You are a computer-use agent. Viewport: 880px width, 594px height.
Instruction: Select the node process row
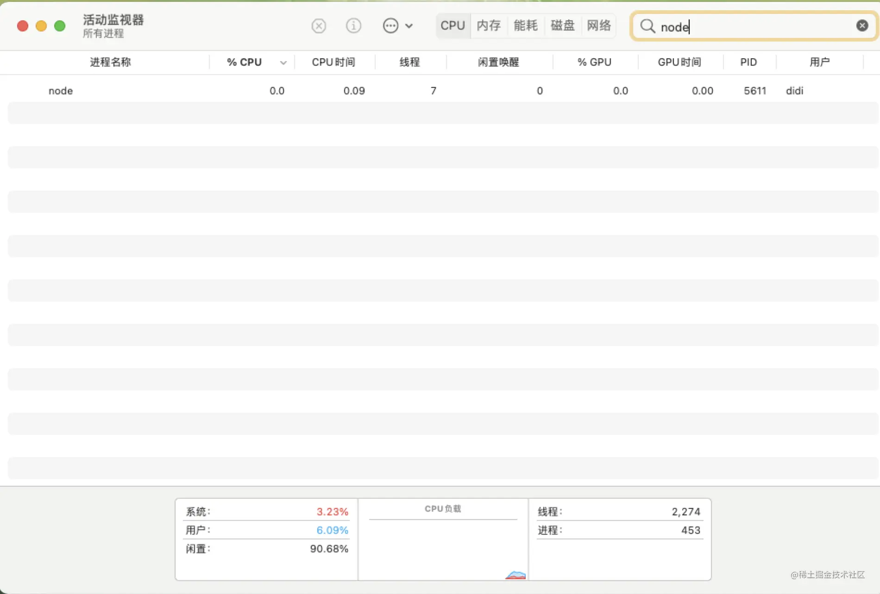click(443, 91)
